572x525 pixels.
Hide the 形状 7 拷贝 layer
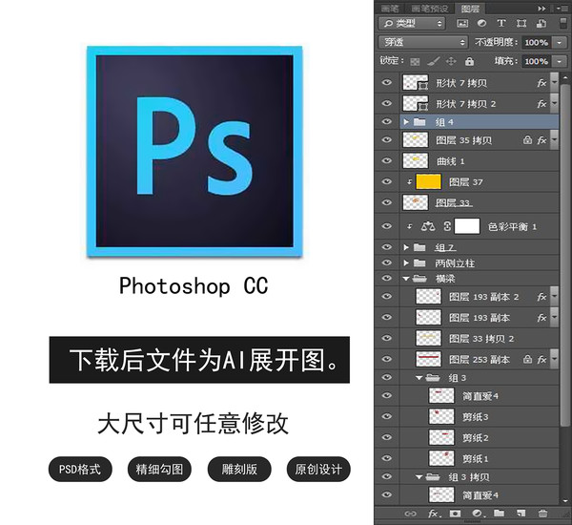(x=387, y=82)
